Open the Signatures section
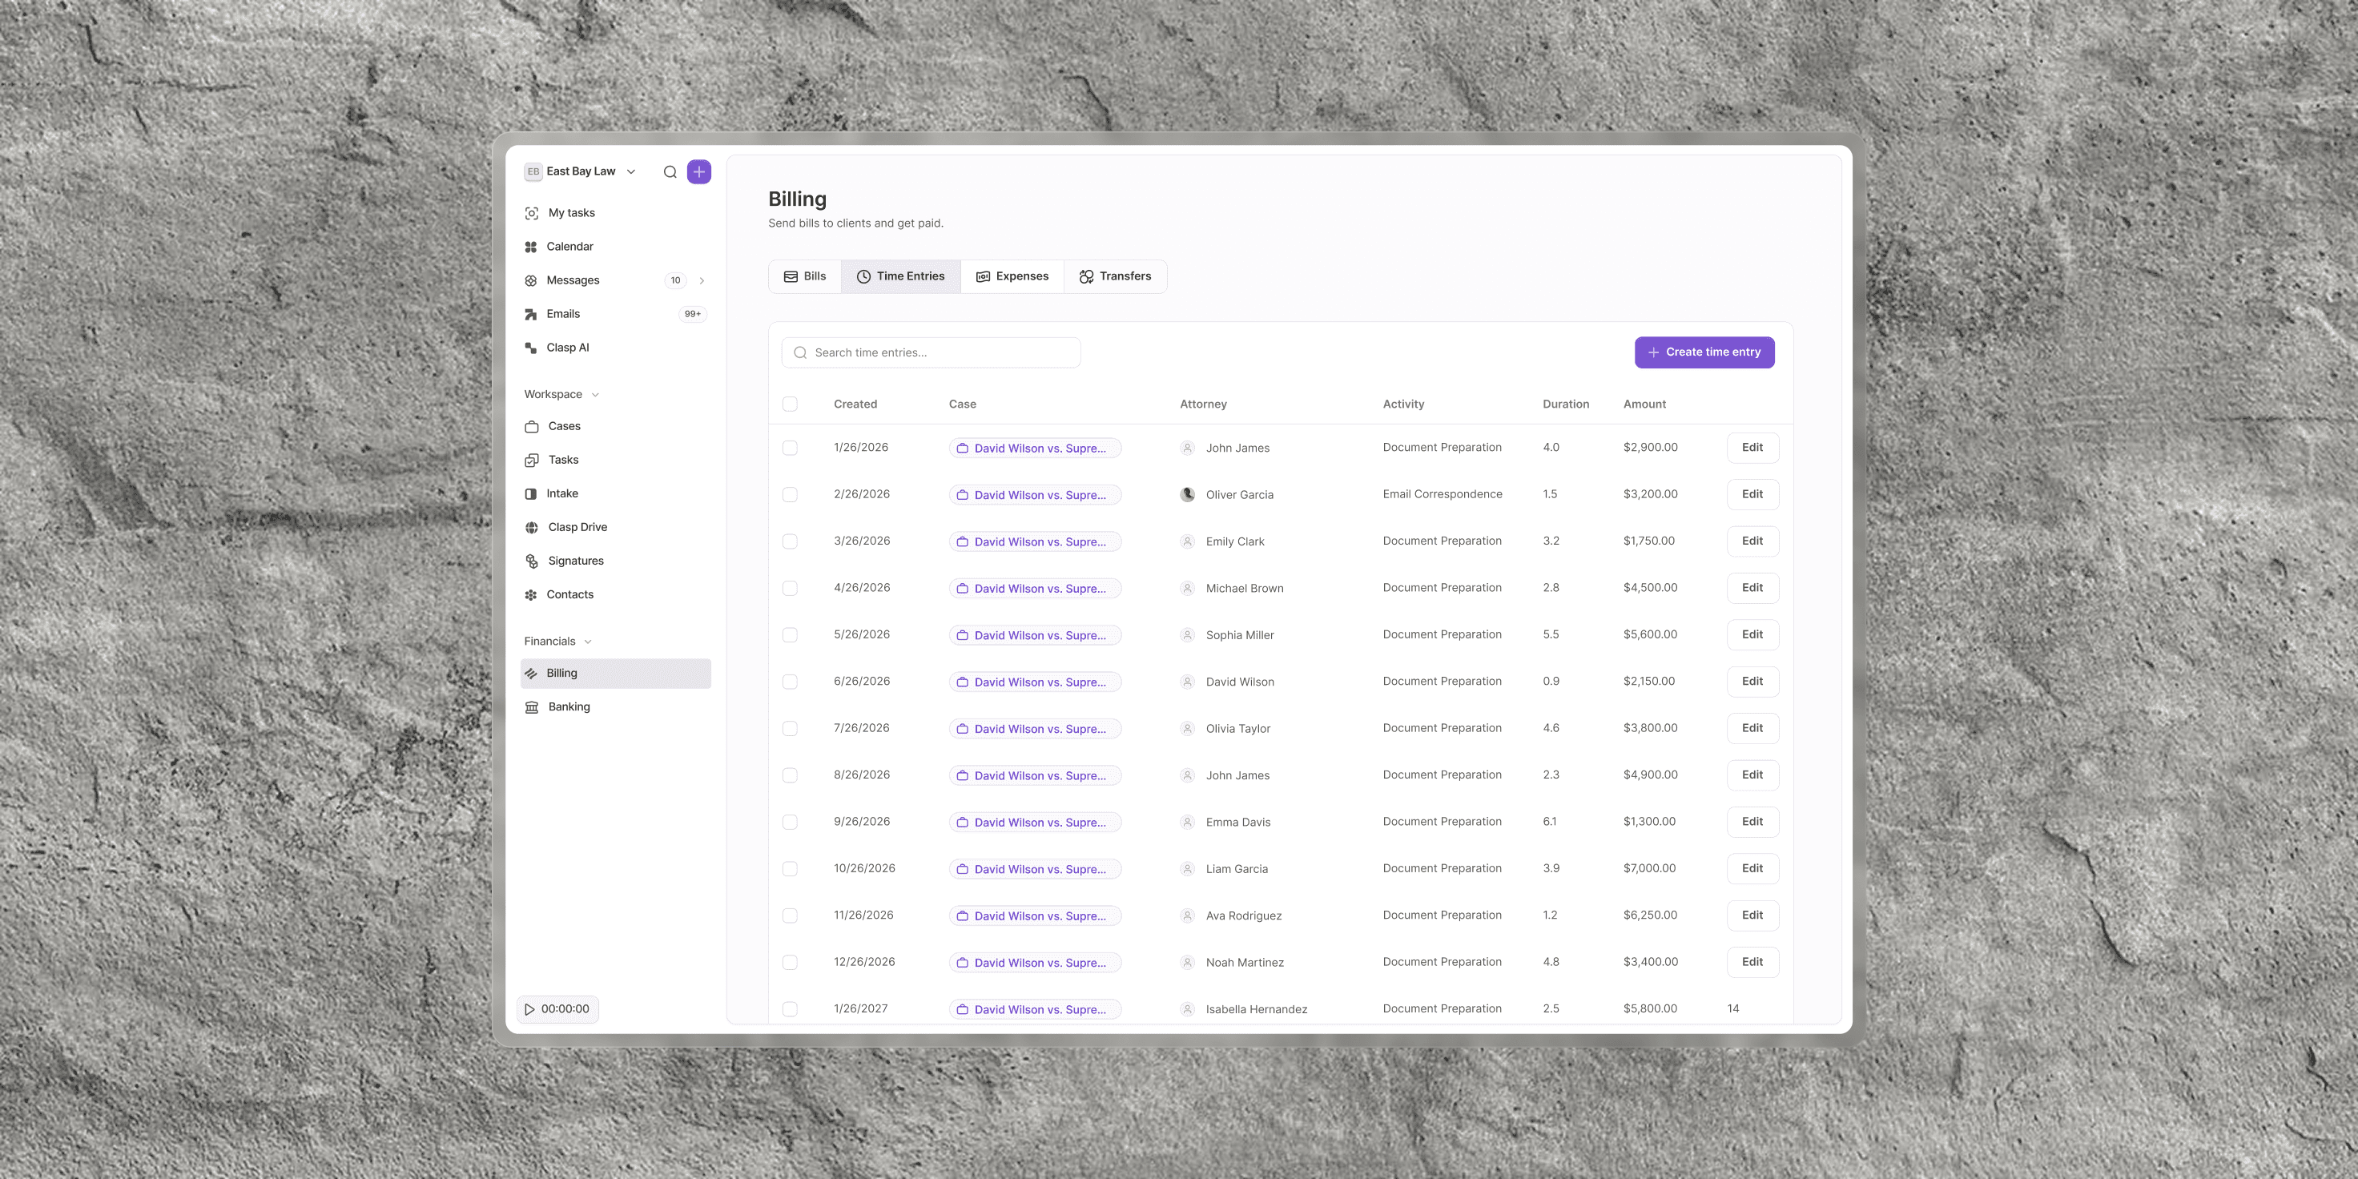This screenshot has height=1179, width=2358. 575,561
